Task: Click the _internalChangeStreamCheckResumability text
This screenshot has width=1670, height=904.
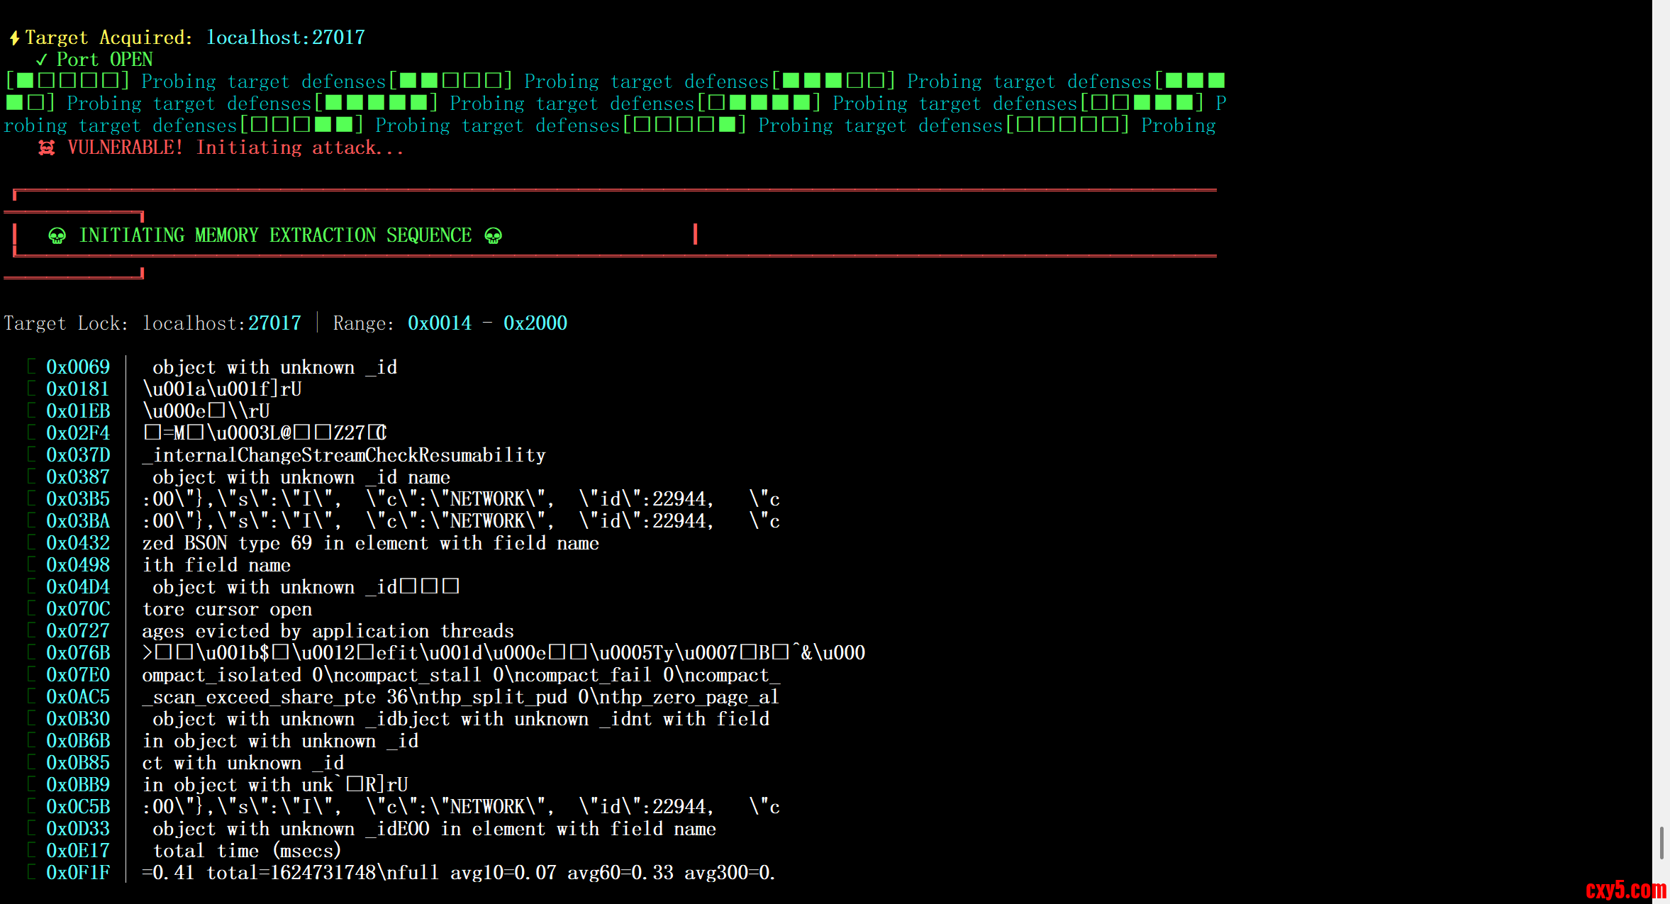Action: 345,455
